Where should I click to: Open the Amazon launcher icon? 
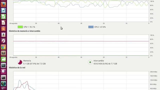tap(3, 35)
